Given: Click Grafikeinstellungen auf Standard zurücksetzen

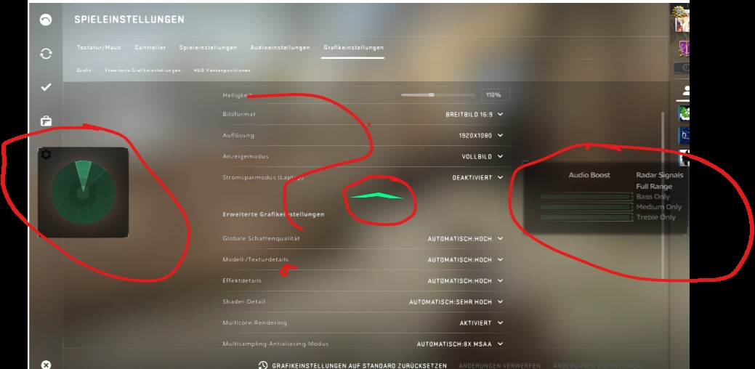Looking at the screenshot, I should click(x=359, y=365).
